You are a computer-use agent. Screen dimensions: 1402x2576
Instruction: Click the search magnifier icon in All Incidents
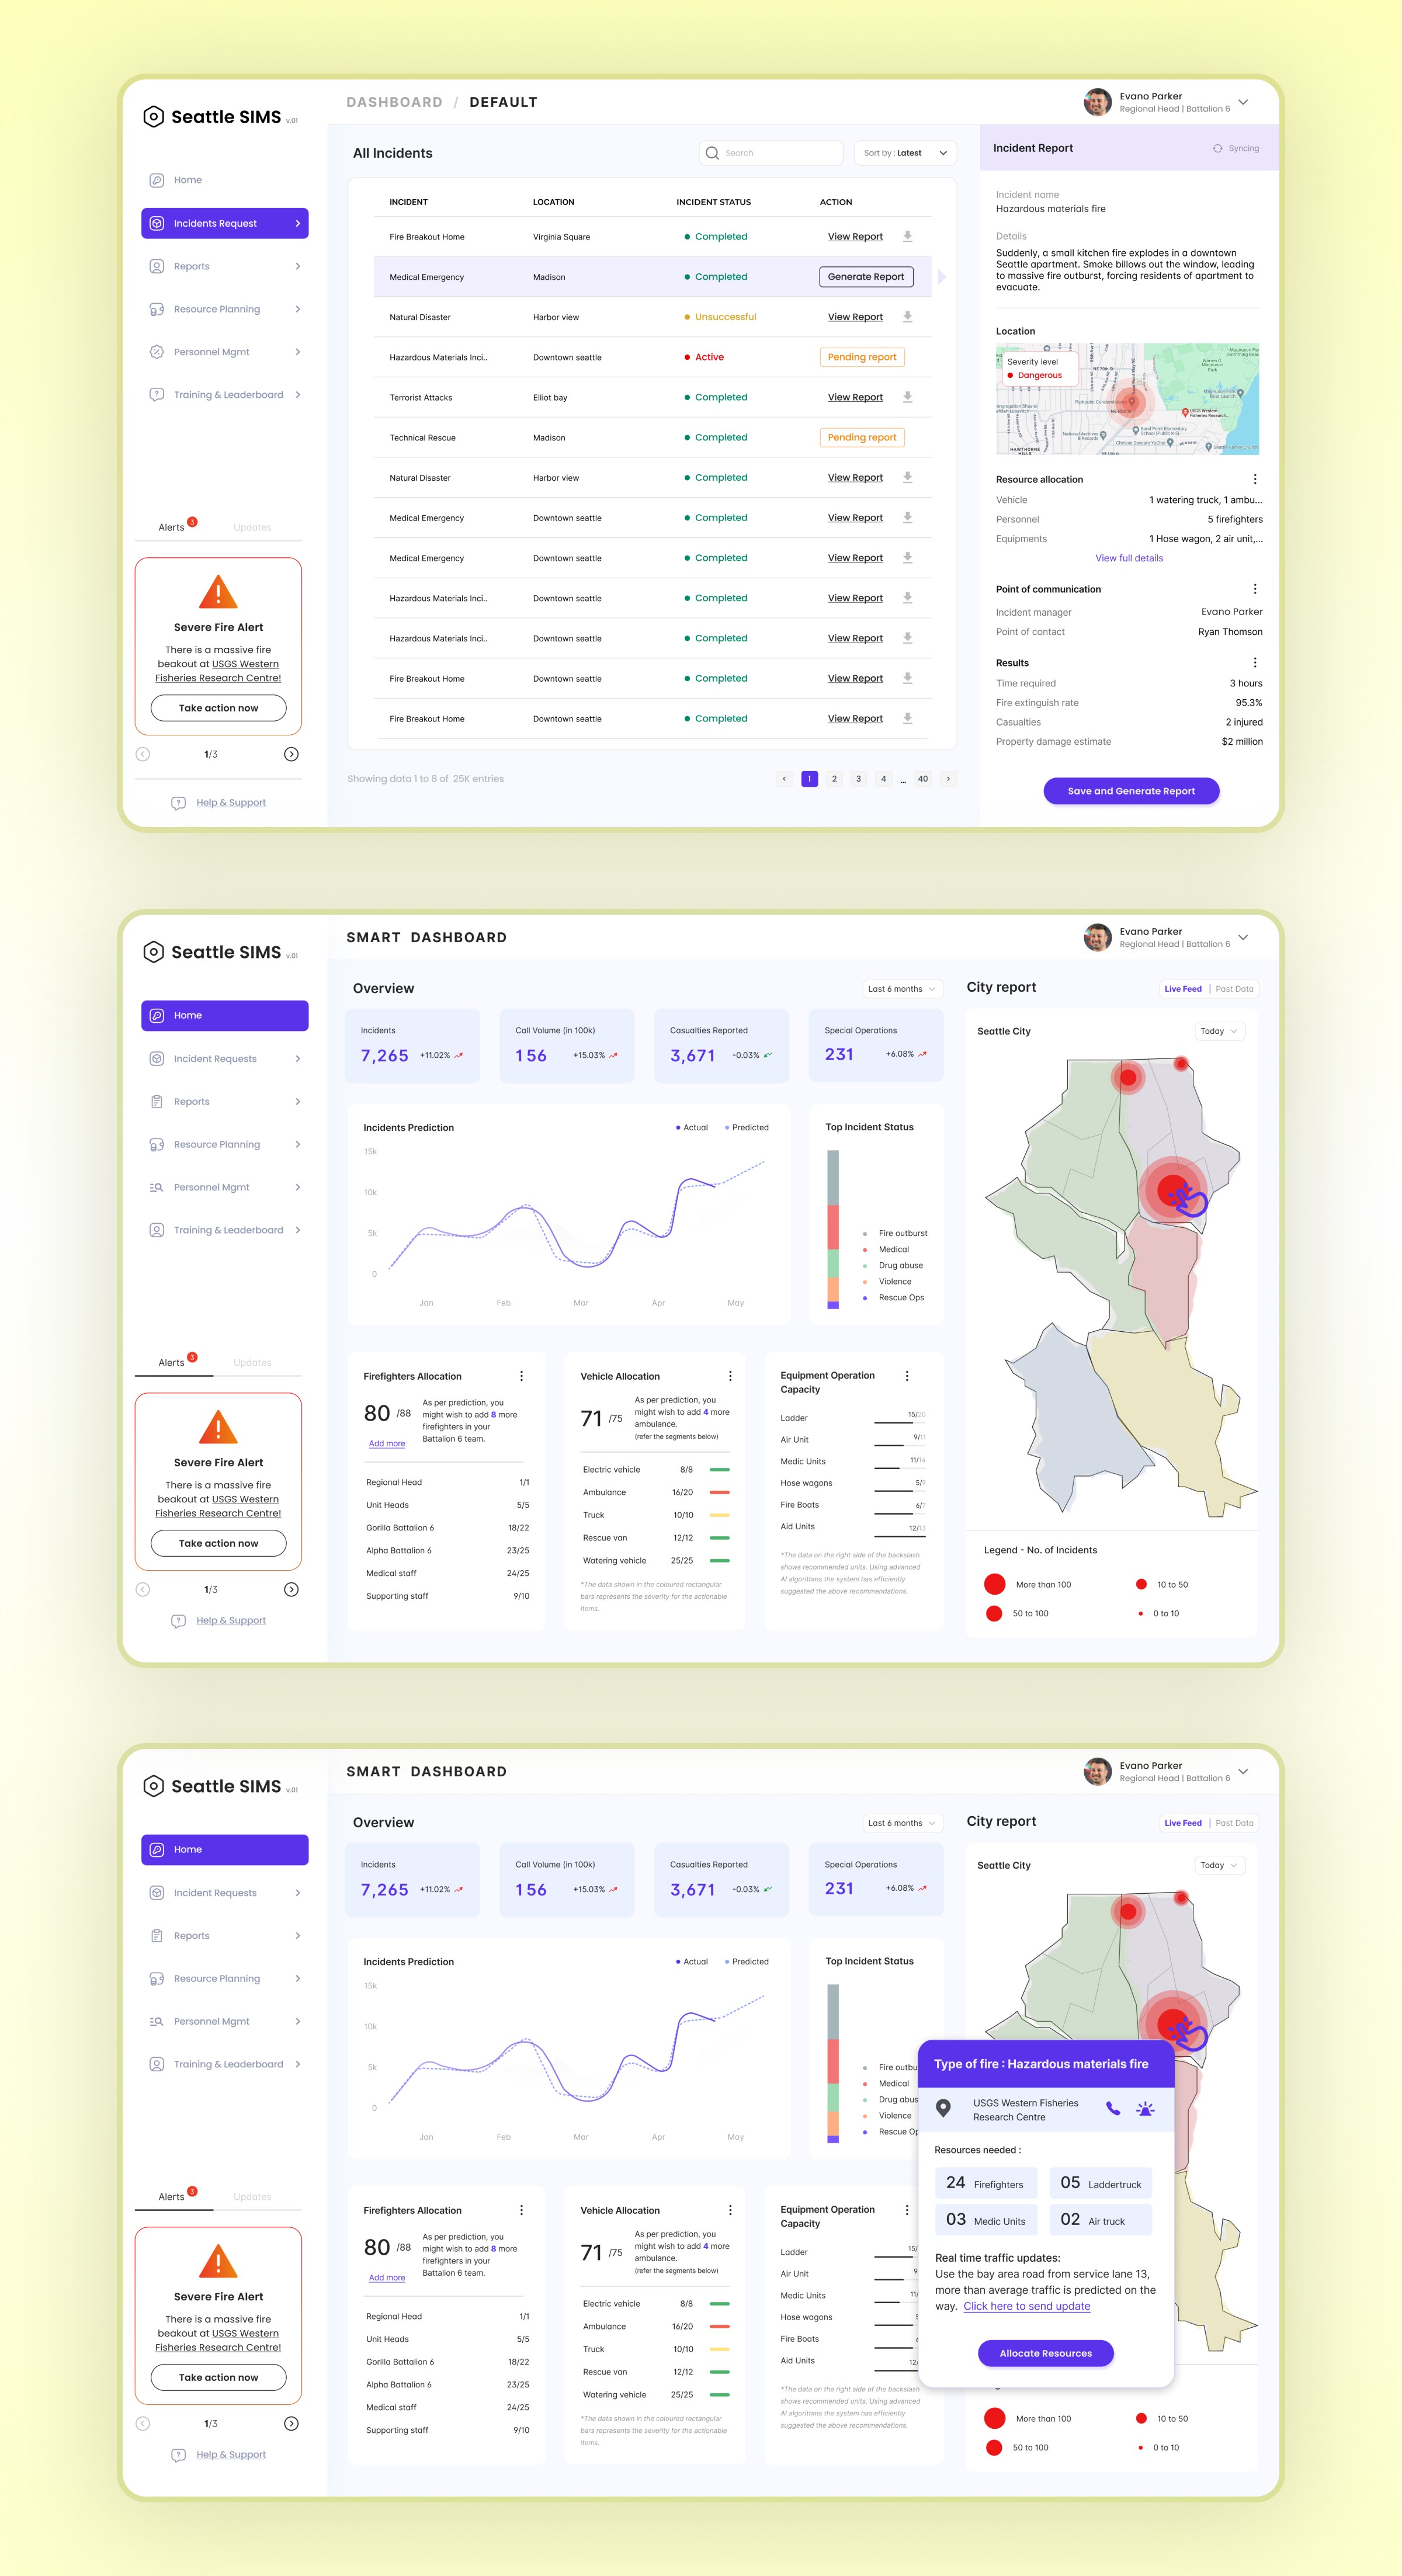coord(712,153)
